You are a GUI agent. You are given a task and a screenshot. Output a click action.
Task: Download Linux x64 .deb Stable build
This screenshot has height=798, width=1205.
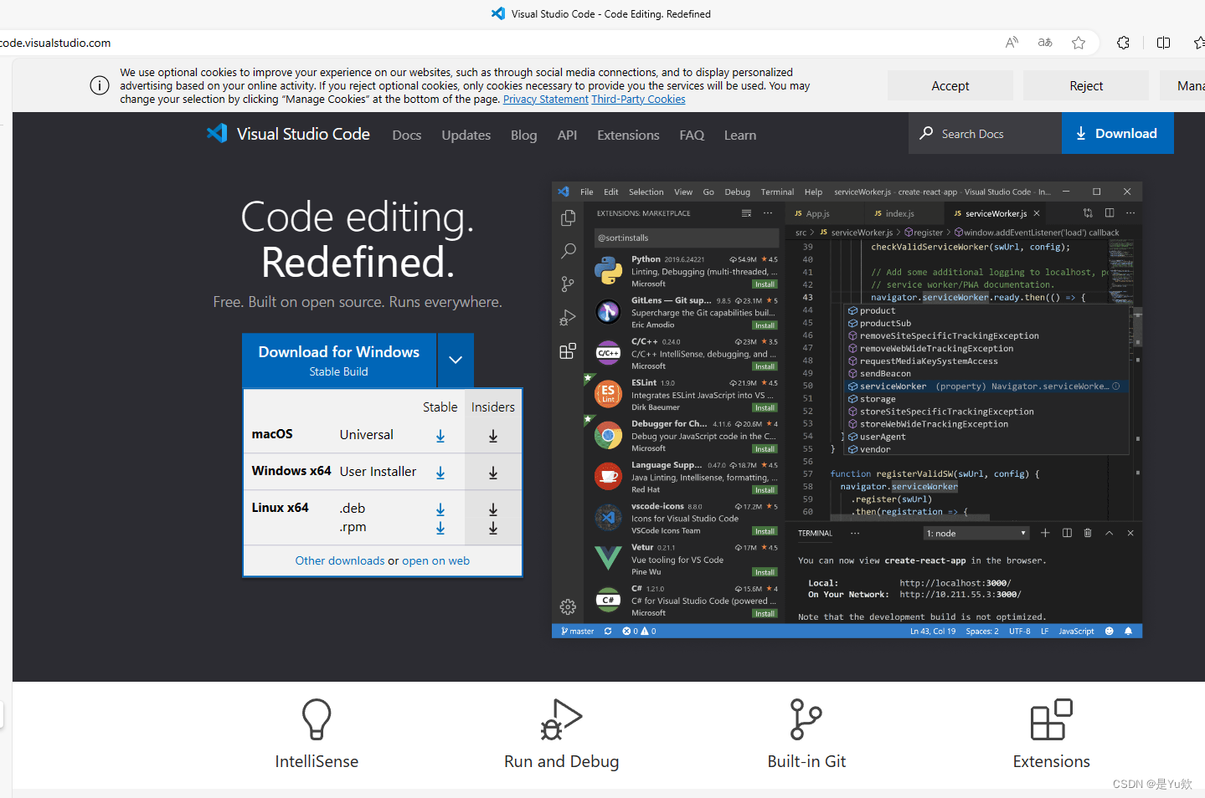(440, 509)
